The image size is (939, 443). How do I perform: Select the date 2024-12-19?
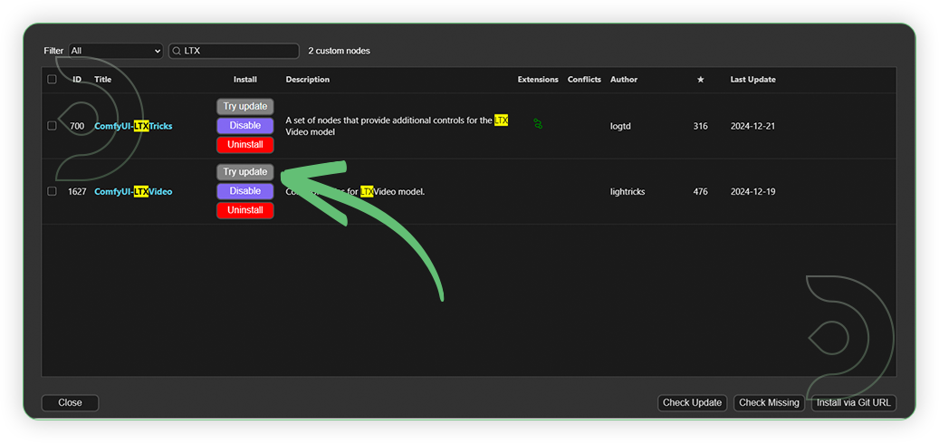point(752,192)
